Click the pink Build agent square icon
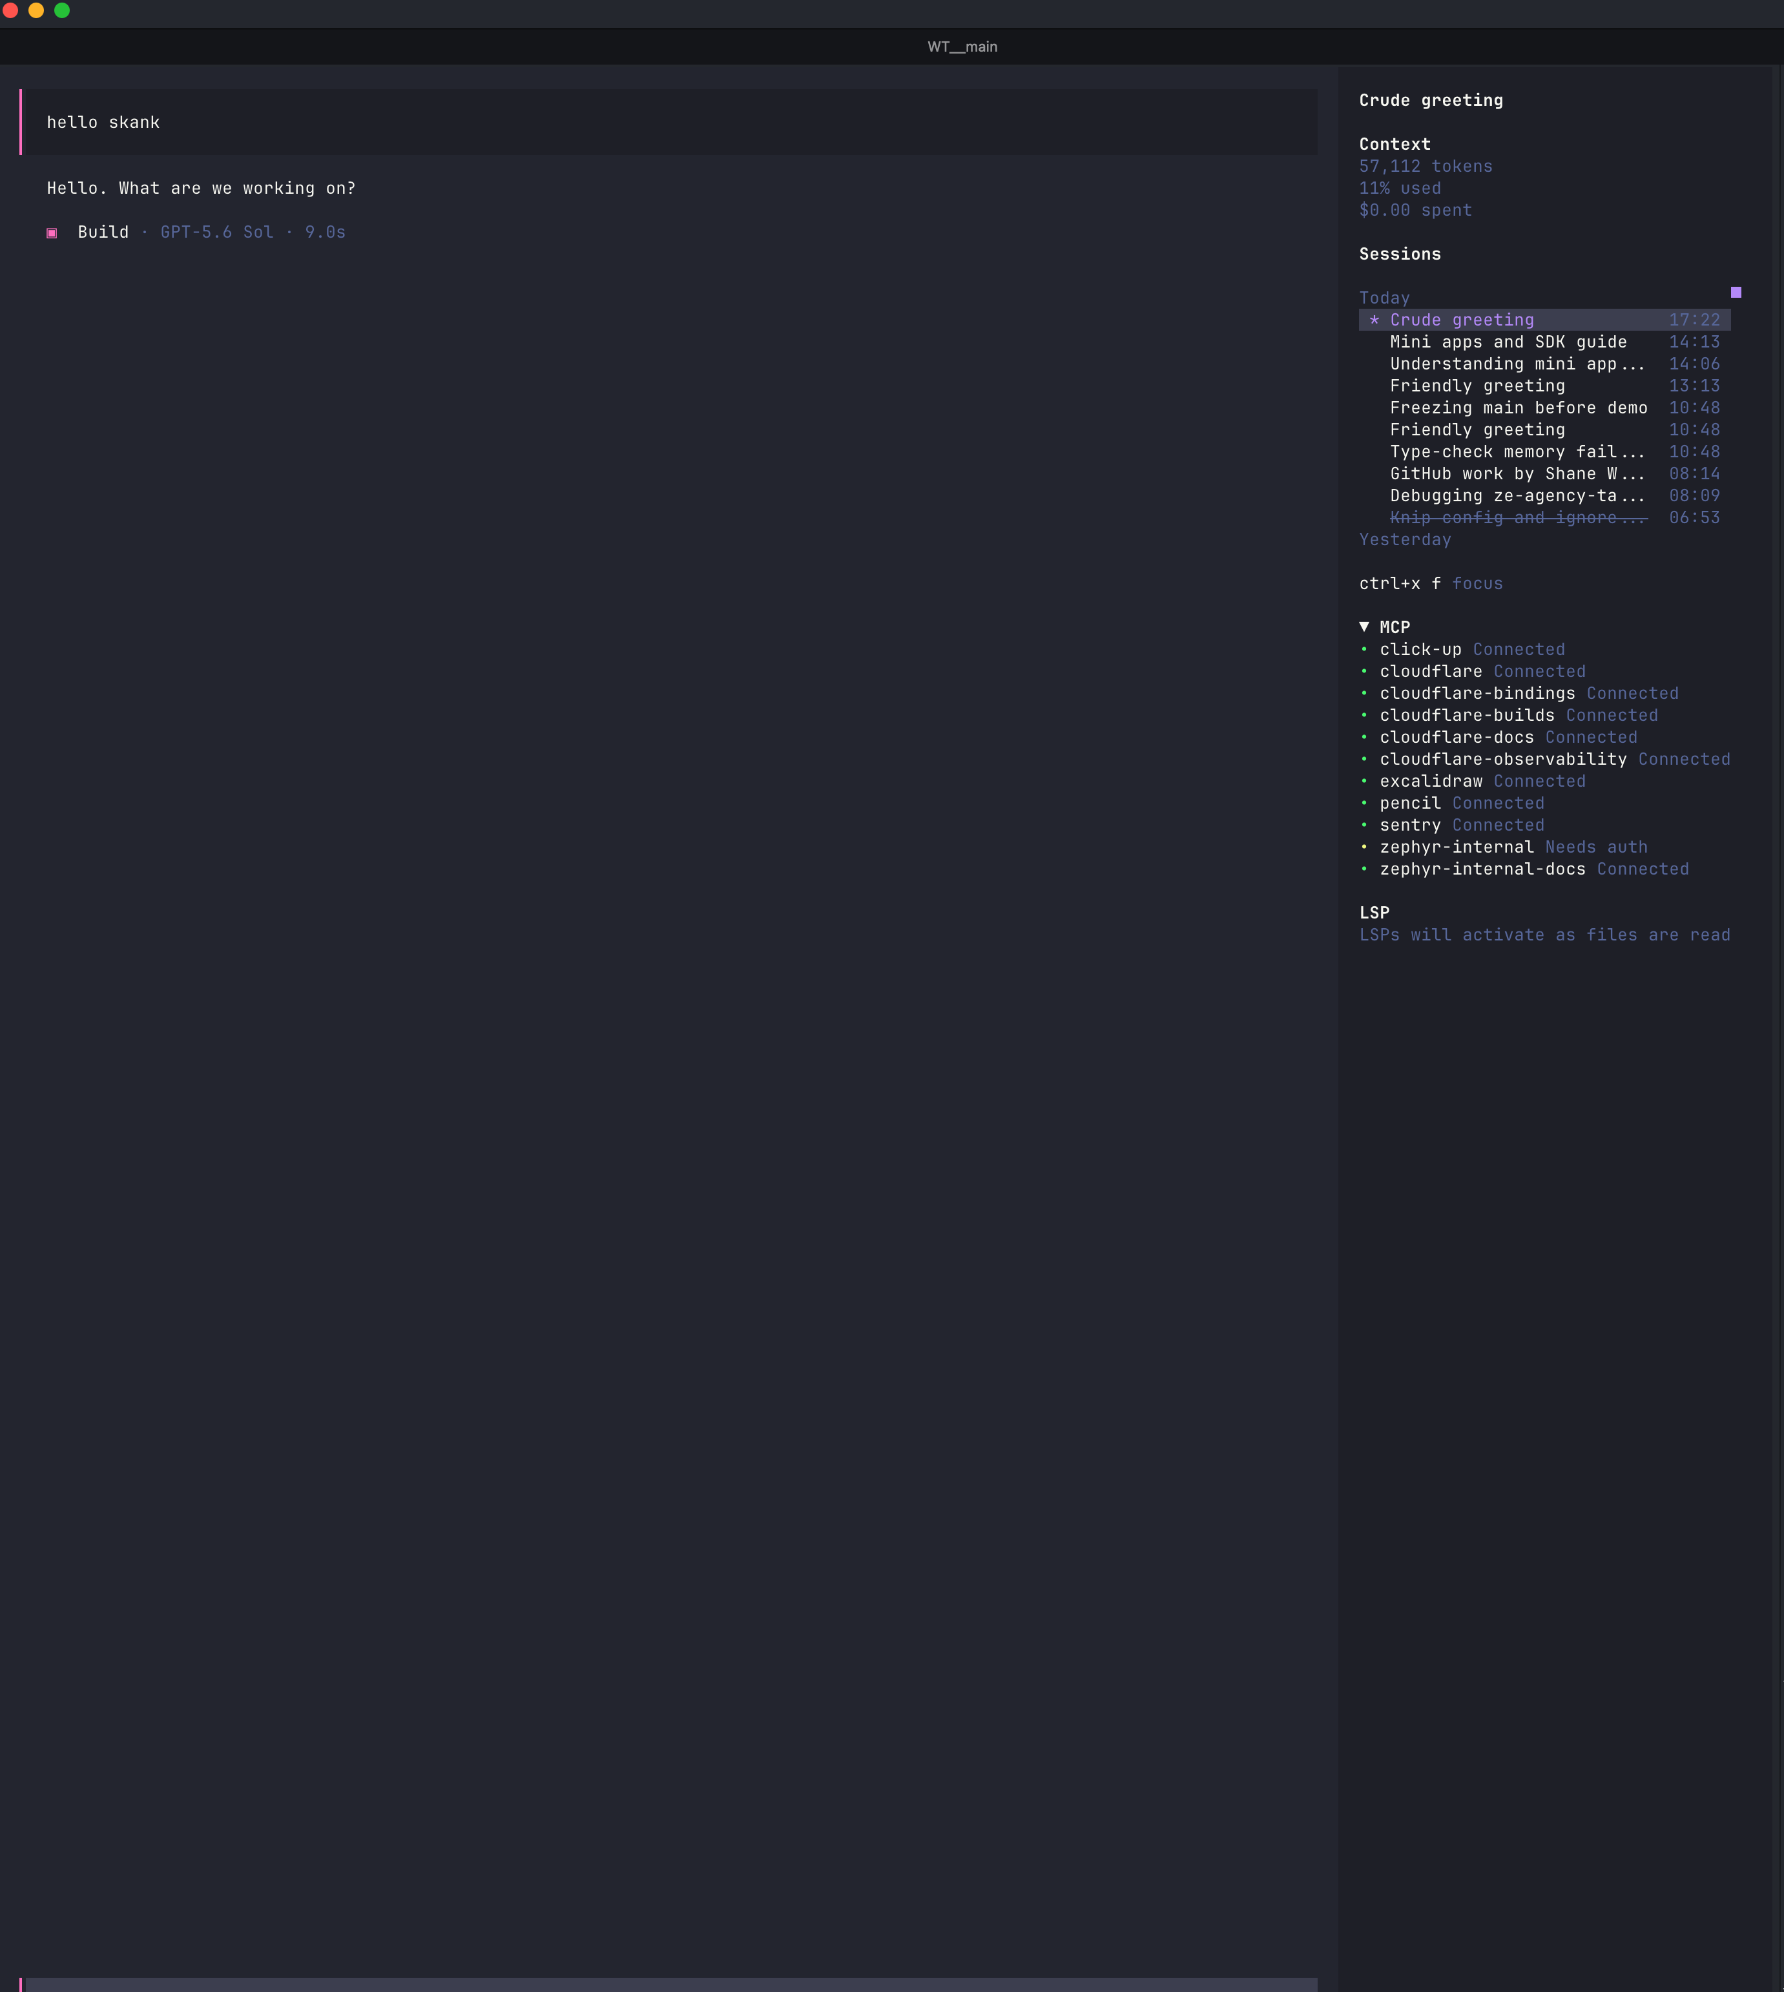Viewport: 1784px width, 1992px height. click(x=52, y=233)
